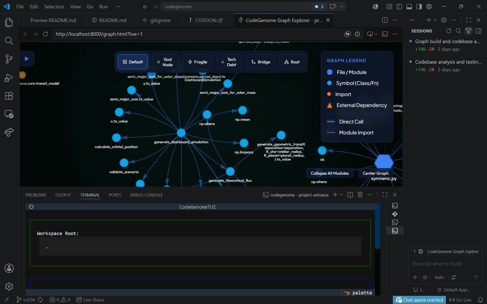Click the play button on the graph
487x304 pixels.
click(x=27, y=59)
